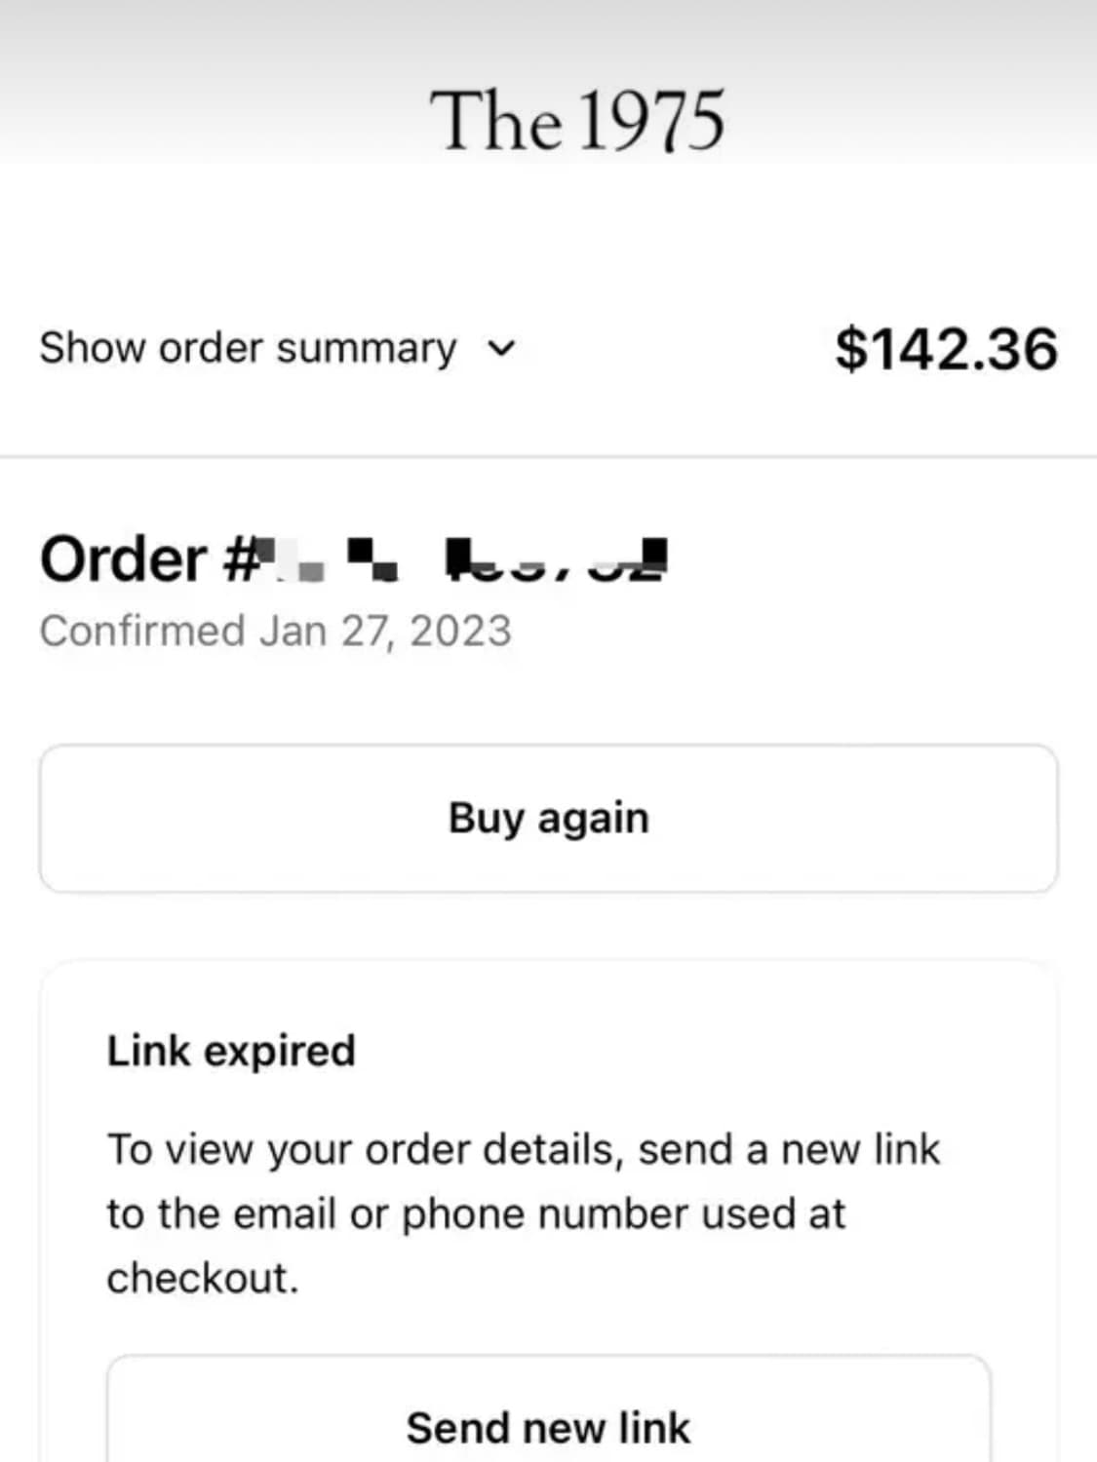Open The 1975 store logo
The image size is (1097, 1462).
tap(577, 121)
